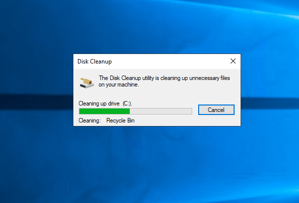The image size is (299, 203).
Task: Click the "Cleaning up drive" label
Action: coord(99,103)
